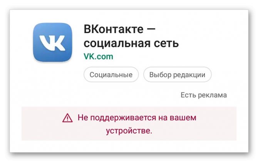Open the VK.com developer link

(99, 56)
